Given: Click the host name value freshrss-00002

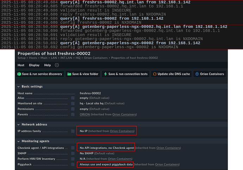Looking at the screenshot, I should [90, 93].
